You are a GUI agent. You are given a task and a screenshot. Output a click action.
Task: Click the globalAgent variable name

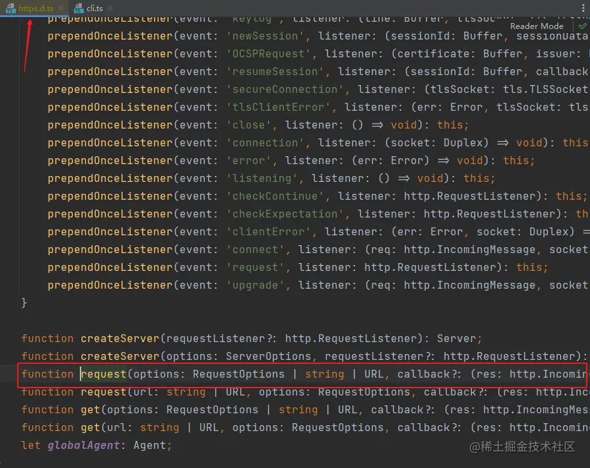click(x=84, y=445)
